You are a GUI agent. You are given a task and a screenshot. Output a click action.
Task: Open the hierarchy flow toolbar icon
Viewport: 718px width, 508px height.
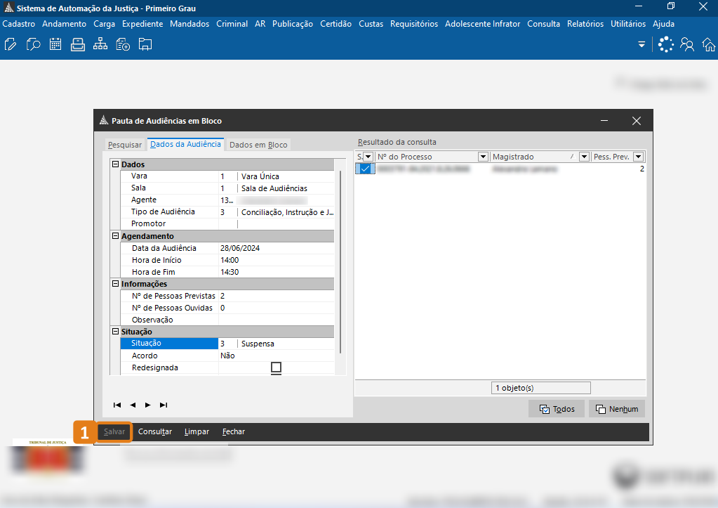coord(100,44)
